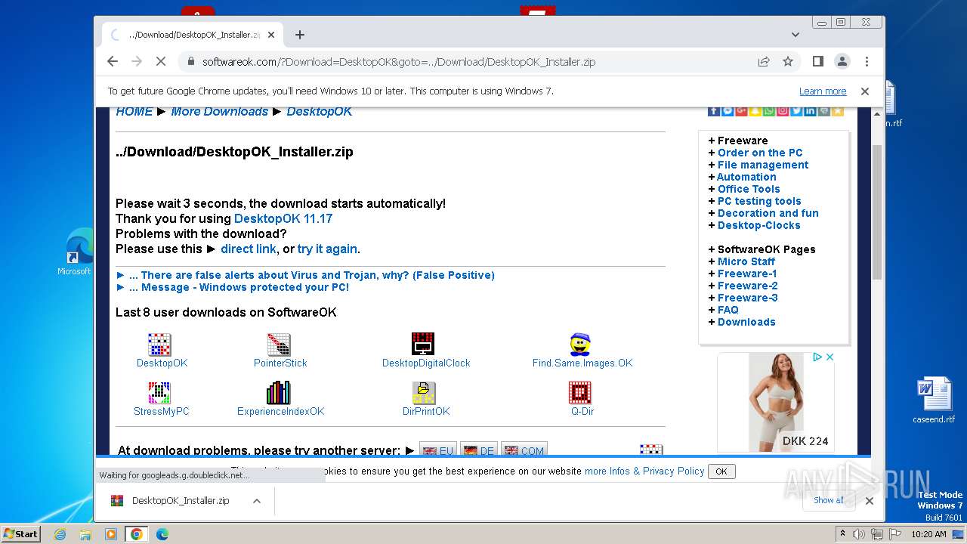Open StressMyPC icon

point(159,393)
